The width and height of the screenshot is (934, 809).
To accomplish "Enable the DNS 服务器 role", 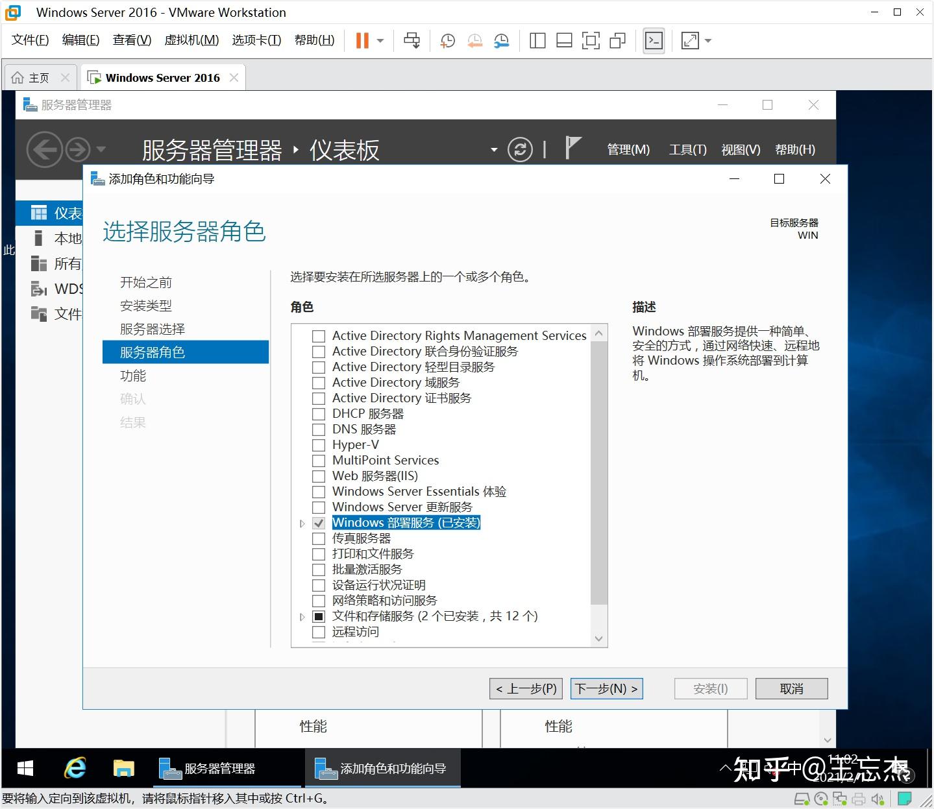I will point(318,429).
